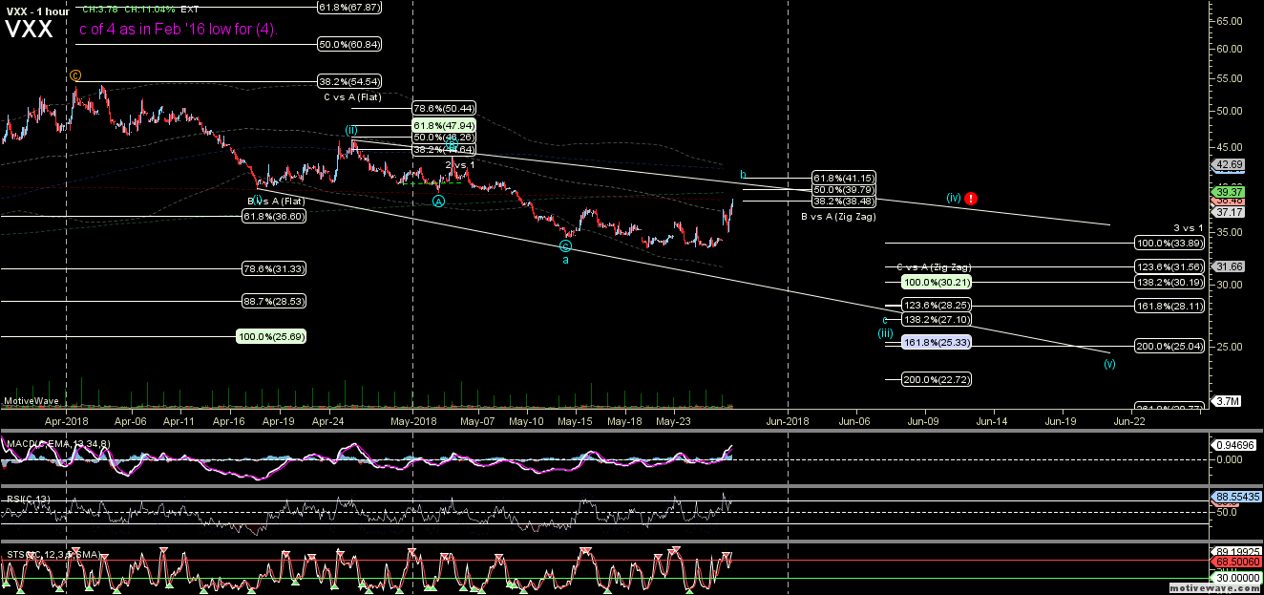The image size is (1264, 595).
Task: Click the magenta 'c of 4' annotation text
Action: pos(178,29)
